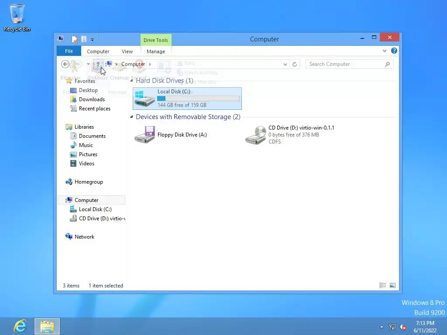The image size is (447, 335).
Task: Click the Local Disk (C:) capacity bar
Action: (x=199, y=98)
